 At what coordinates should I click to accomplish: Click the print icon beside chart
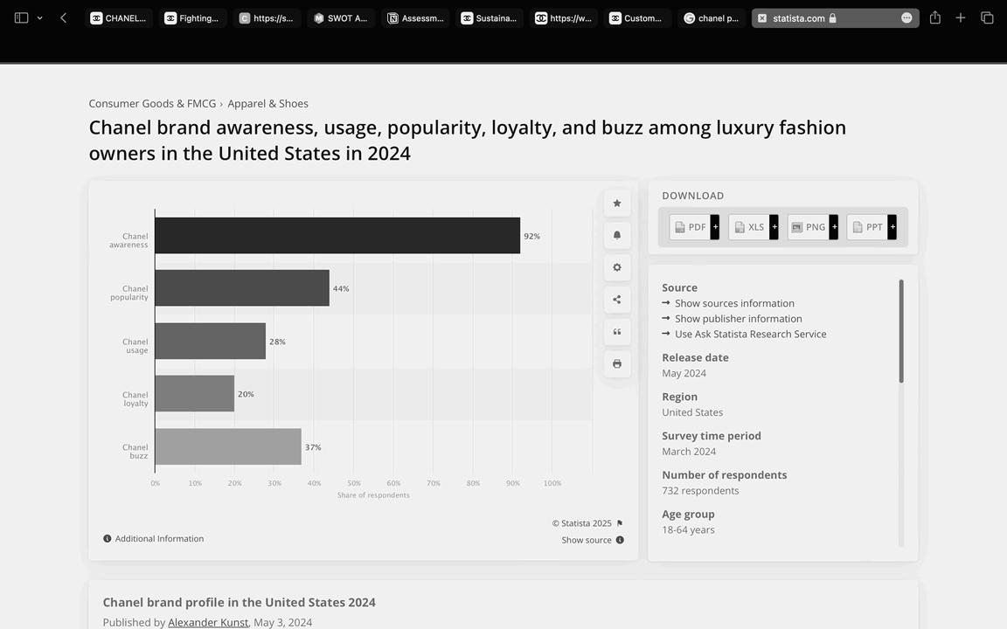[616, 364]
